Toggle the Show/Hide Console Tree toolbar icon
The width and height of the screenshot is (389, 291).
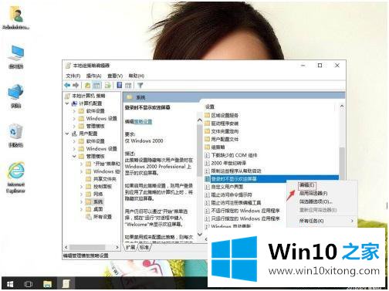97,86
